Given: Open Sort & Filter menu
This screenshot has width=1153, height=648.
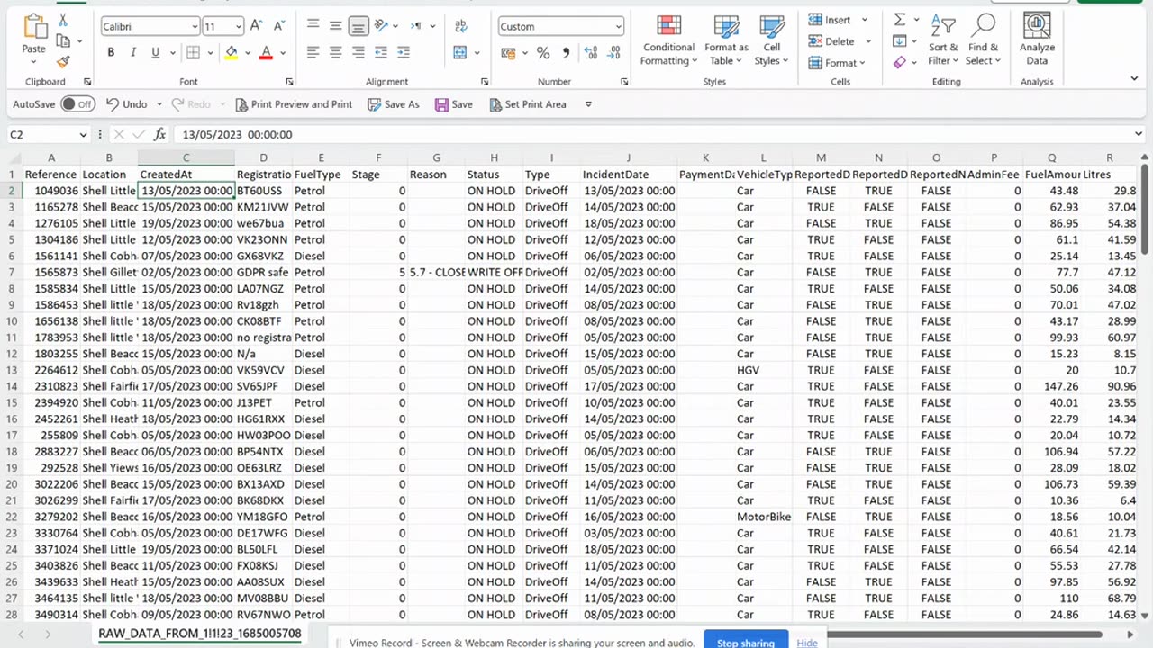Looking at the screenshot, I should click(943, 40).
